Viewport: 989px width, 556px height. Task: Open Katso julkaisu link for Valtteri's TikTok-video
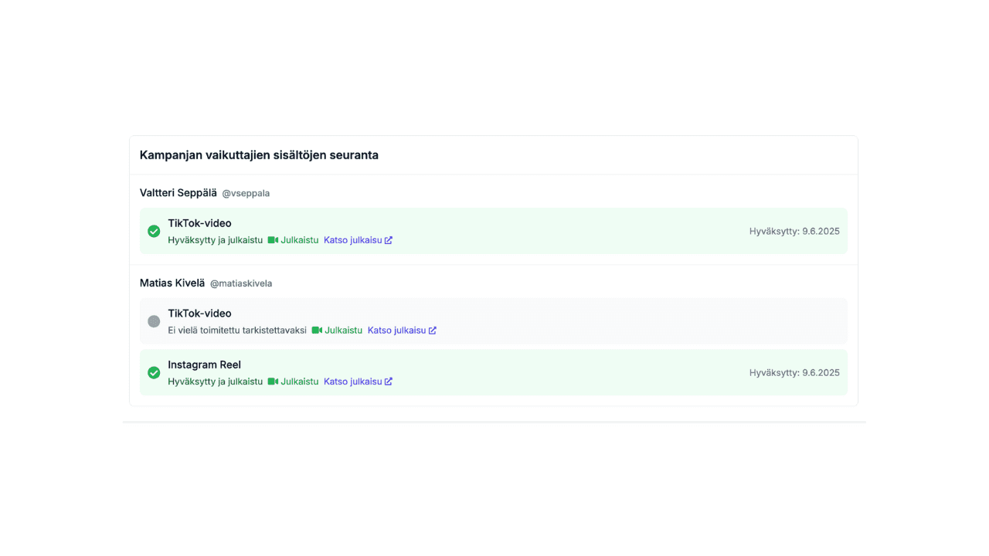point(358,240)
